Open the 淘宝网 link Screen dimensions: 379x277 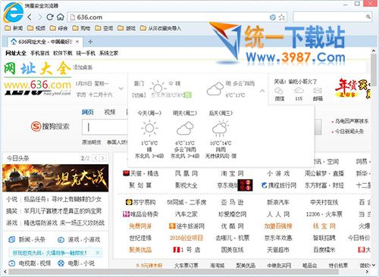click(232, 173)
